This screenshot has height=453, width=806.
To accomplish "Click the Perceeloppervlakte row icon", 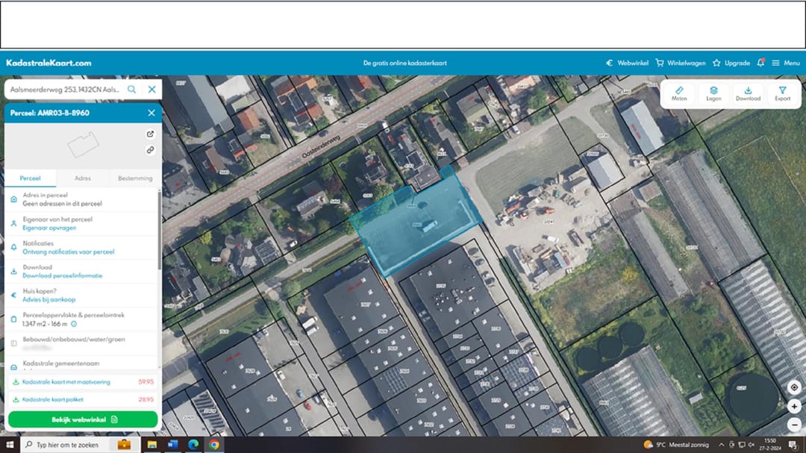I will 14,319.
